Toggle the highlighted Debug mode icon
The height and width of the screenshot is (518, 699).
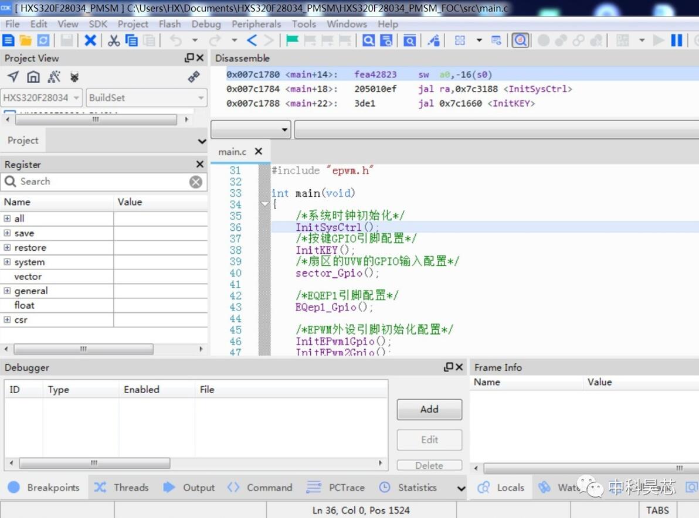tap(520, 40)
